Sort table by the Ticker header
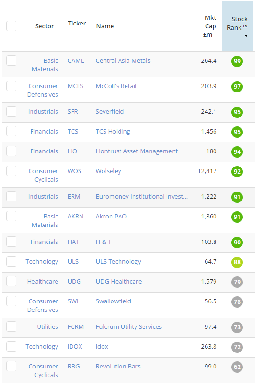Viewport: 255px width, 385px height. tap(77, 23)
